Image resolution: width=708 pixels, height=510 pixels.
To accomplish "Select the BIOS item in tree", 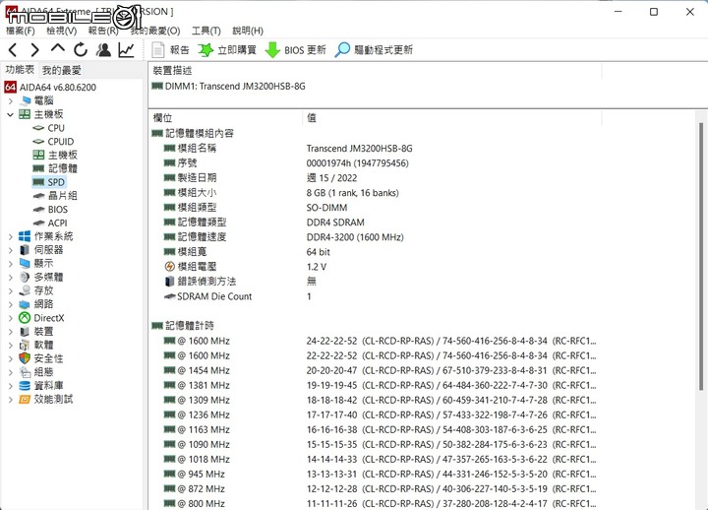I will tap(50, 210).
